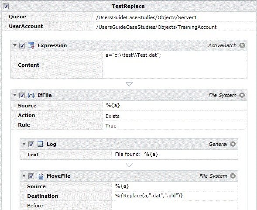The height and width of the screenshot is (210, 257).
Task: Toggle the TestReplace job checkbox
Action: point(6,7)
